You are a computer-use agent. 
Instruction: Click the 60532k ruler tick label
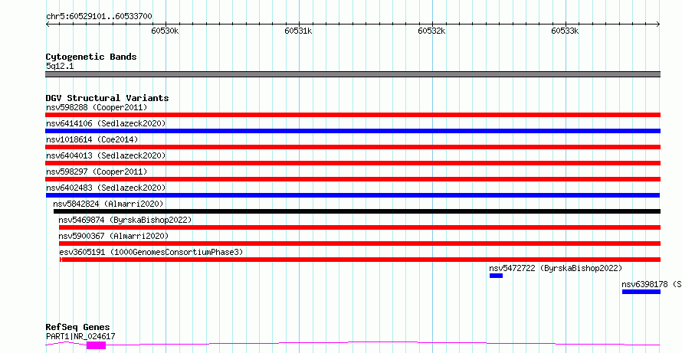432,31
